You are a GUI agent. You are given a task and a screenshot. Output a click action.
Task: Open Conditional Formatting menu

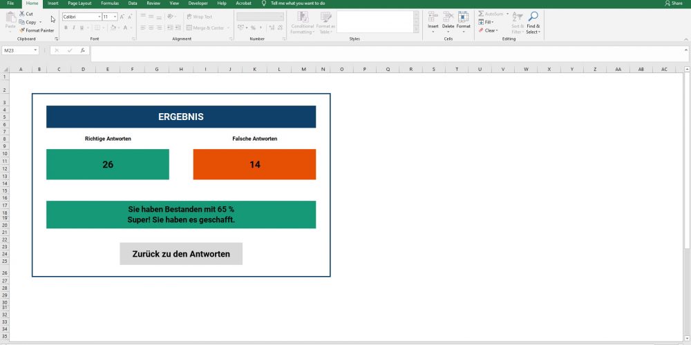pos(303,23)
